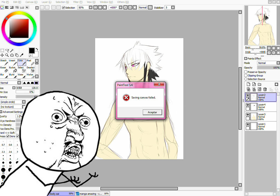Hide Layer4 using its eye icon

click(x=248, y=105)
